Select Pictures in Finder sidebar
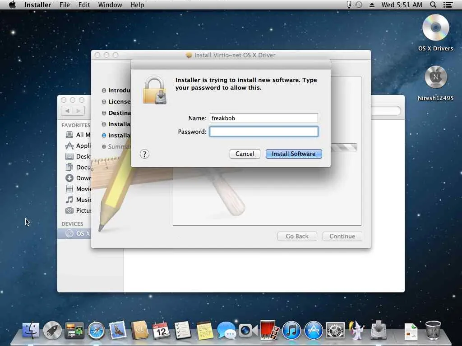This screenshot has height=346, width=462. point(78,211)
